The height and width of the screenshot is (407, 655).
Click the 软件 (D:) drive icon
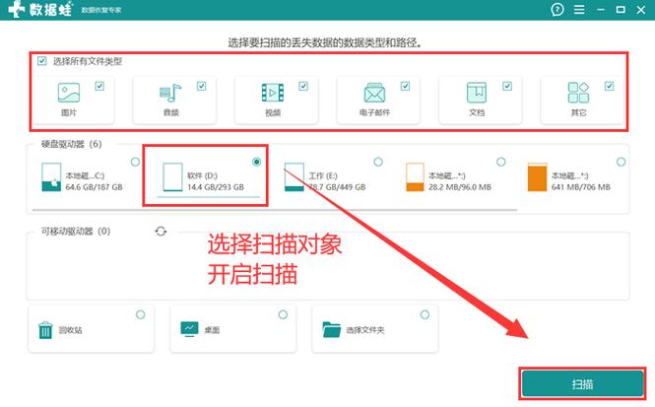point(172,177)
